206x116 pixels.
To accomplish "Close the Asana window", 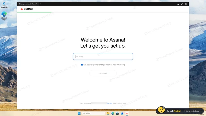I will pos(186,4).
